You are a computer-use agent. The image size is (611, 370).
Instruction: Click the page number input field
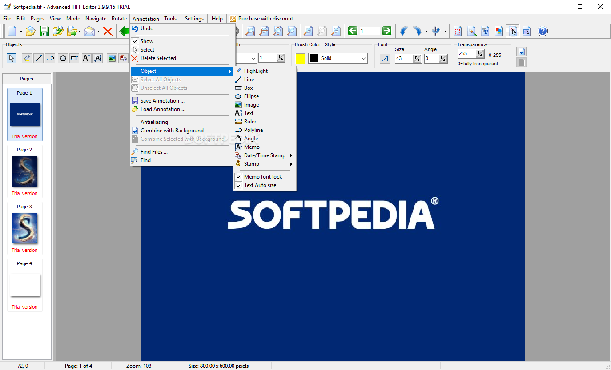[x=370, y=31]
